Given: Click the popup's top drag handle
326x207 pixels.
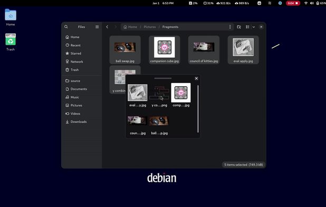Looking at the screenshot, I should click(x=163, y=78).
